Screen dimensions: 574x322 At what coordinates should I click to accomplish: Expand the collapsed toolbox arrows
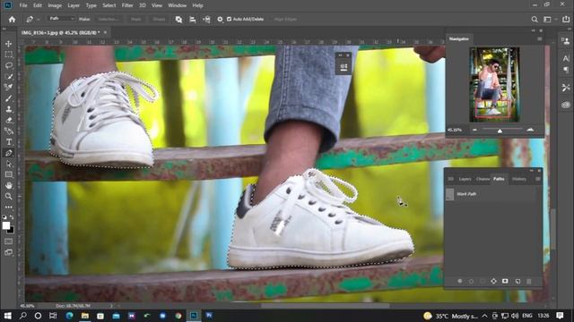(x=4, y=29)
